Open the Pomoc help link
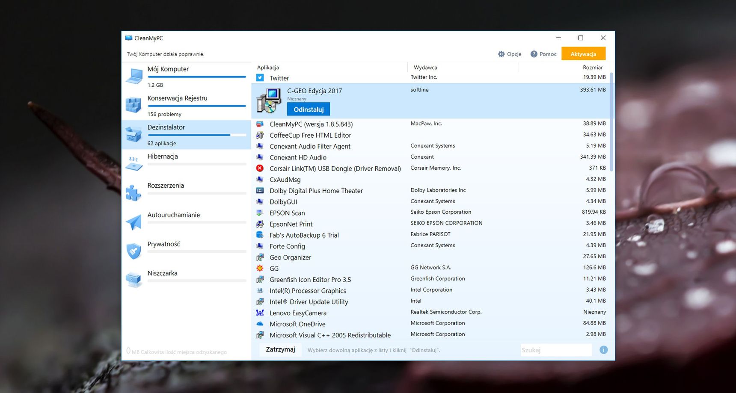 (x=543, y=54)
